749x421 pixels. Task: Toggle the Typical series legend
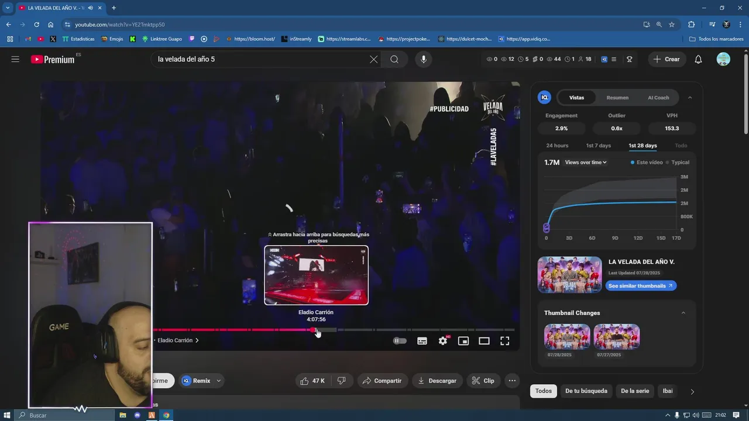[x=678, y=162]
